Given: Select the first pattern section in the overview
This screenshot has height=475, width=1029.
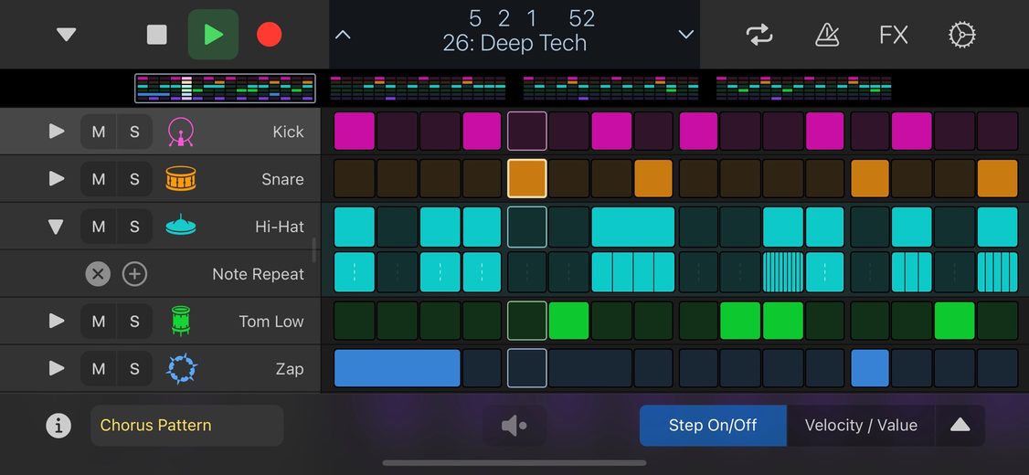Looking at the screenshot, I should pos(225,89).
